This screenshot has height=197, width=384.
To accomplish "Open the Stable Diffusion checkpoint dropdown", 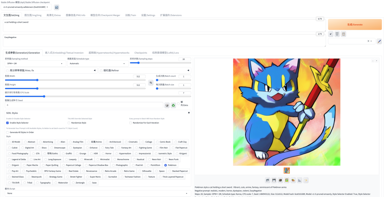I will click(26, 7).
